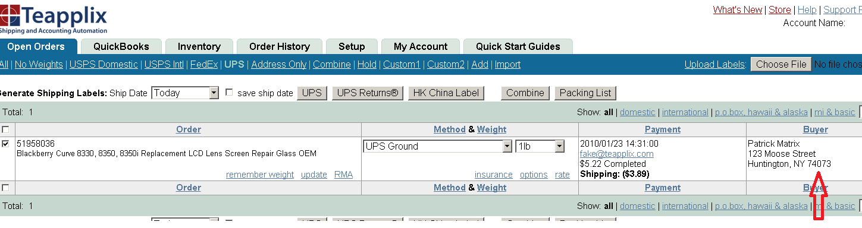Open the Quick Start Guides tab
Viewport: 862px width, 228px height.
tap(518, 46)
